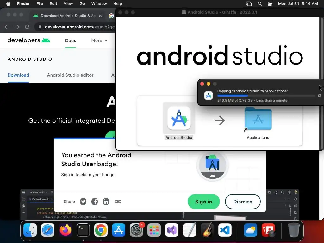
Task: Go forward in Chrome browser
Action: (17, 27)
